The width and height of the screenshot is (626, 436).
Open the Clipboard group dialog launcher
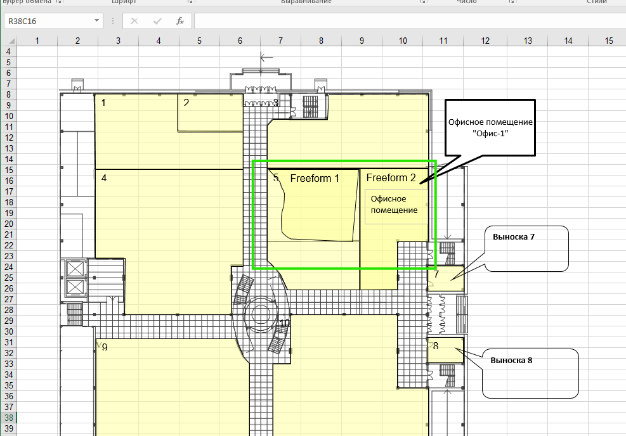click(x=60, y=3)
